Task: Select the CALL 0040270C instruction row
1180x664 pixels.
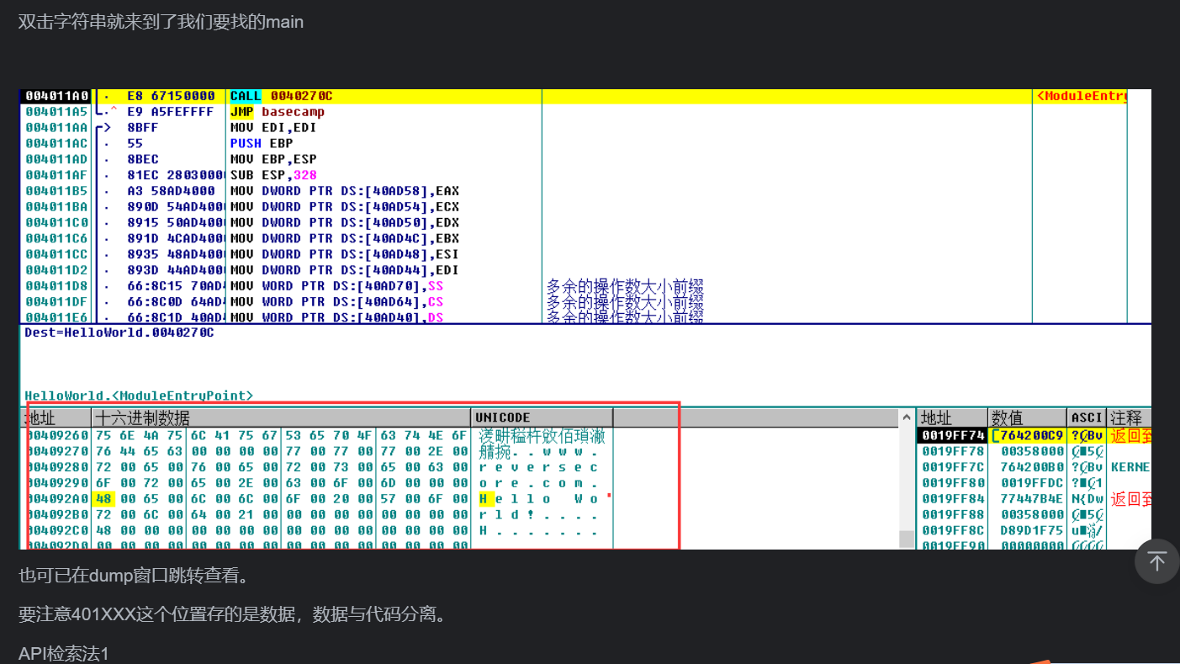Action: (x=281, y=96)
